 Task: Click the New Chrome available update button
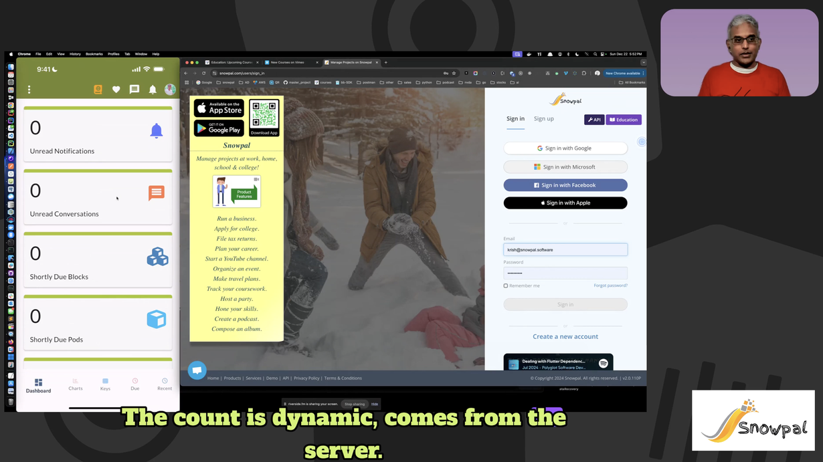[x=624, y=73]
